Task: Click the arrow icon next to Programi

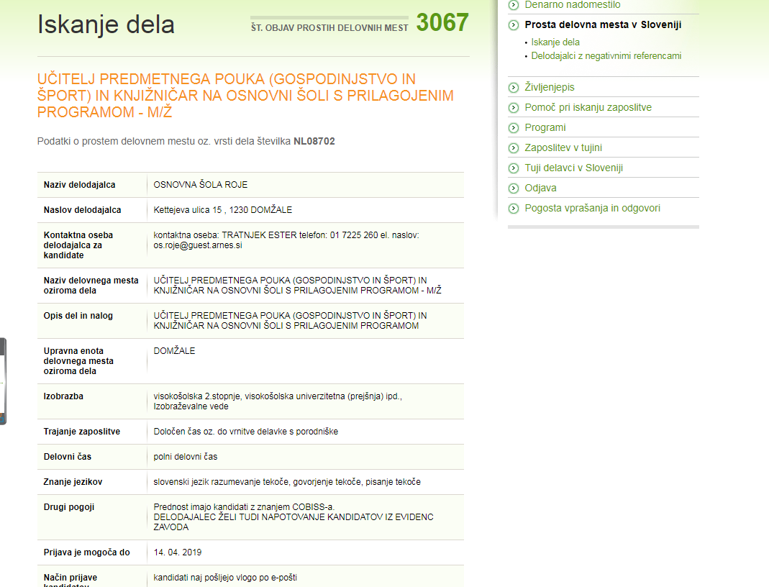Action: [514, 128]
